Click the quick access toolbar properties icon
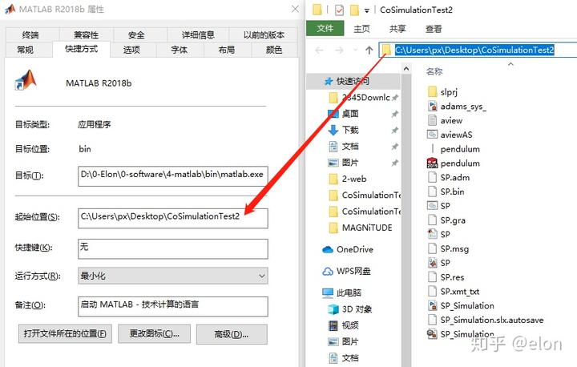 339,10
